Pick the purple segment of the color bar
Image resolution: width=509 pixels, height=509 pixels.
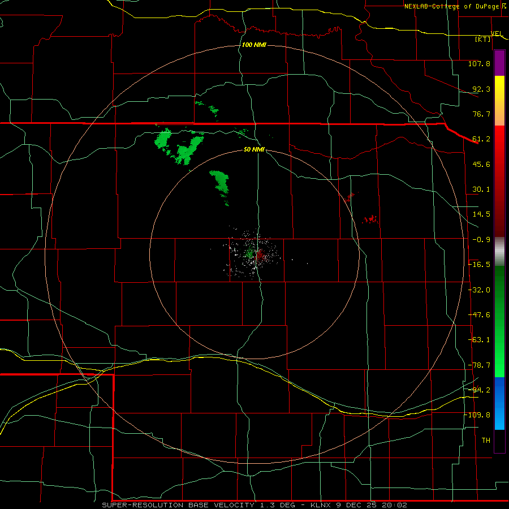(x=499, y=63)
